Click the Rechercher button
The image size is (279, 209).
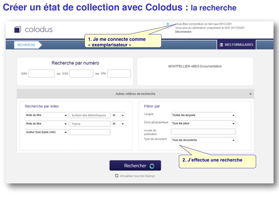click(135, 166)
